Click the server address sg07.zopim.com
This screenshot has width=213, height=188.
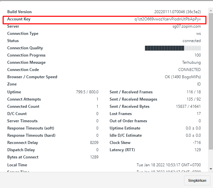186,26
